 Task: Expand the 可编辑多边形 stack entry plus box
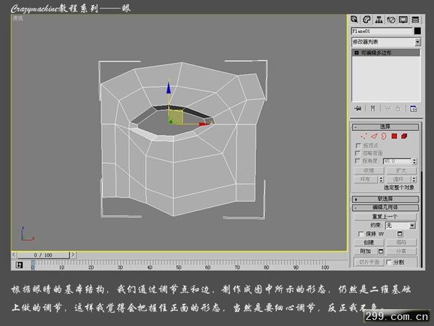[x=357, y=52]
